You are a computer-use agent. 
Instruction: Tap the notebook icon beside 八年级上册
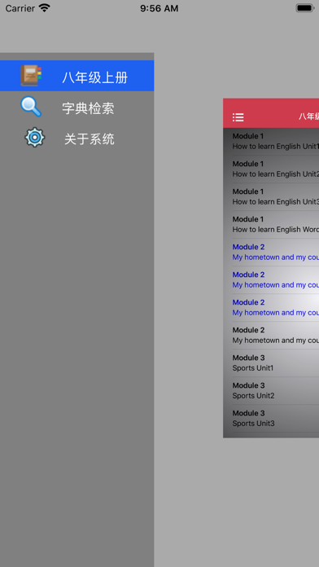tap(31, 76)
